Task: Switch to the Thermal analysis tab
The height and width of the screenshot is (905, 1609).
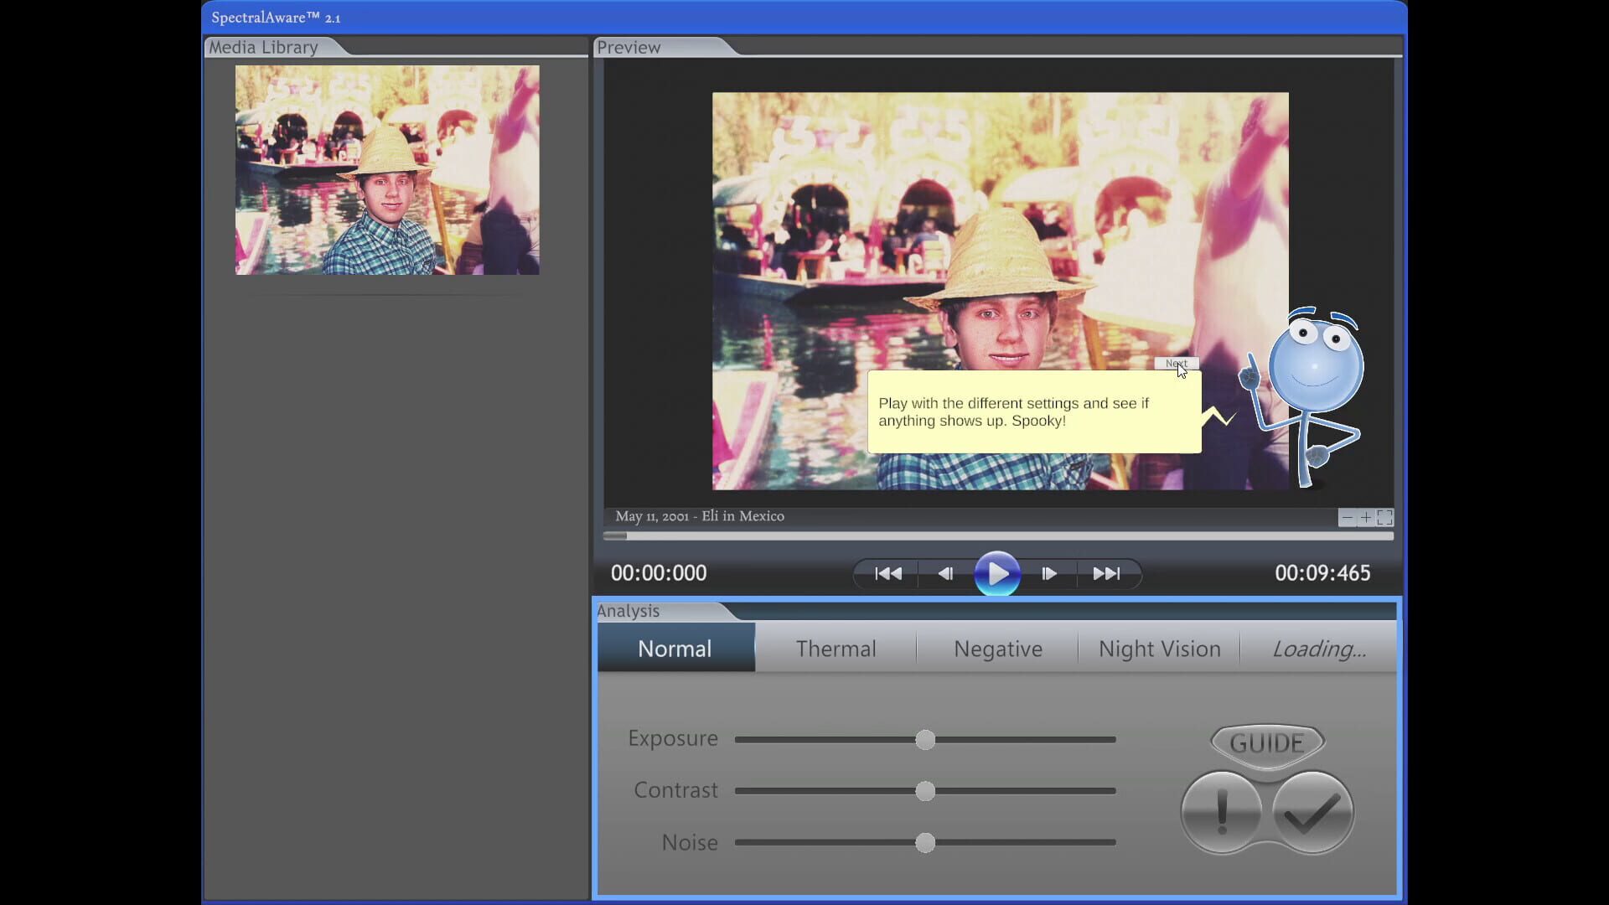Action: click(836, 648)
